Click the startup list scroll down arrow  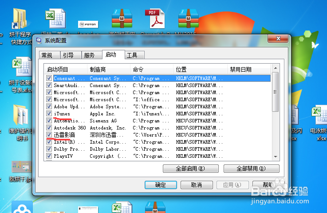276,157
